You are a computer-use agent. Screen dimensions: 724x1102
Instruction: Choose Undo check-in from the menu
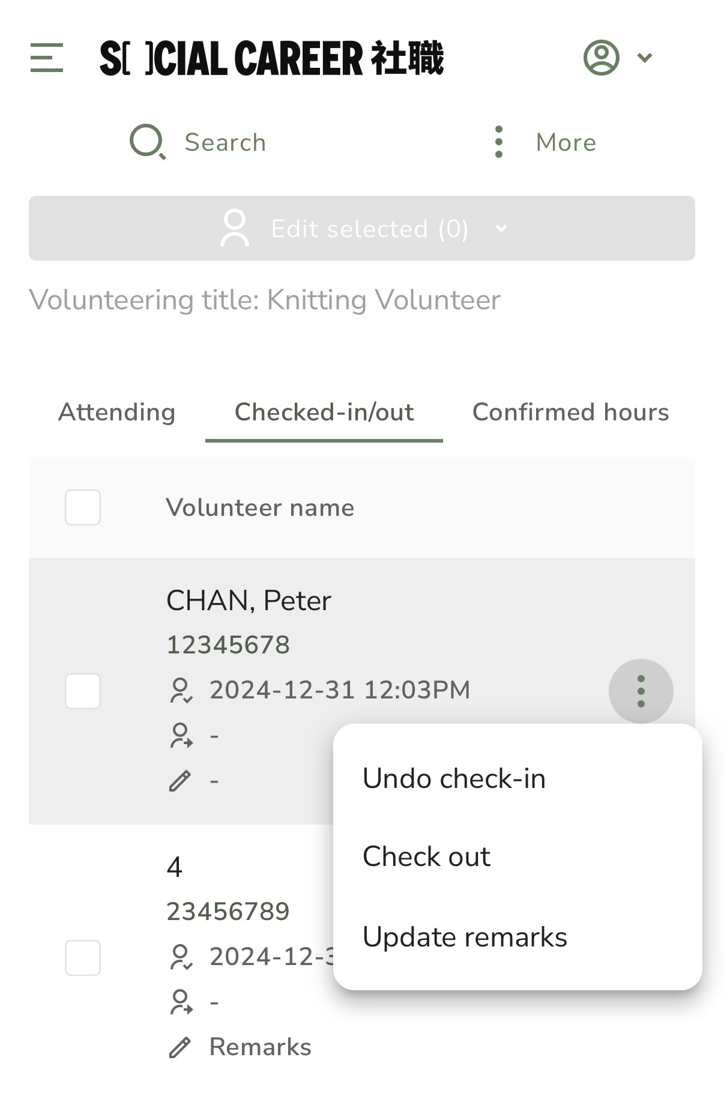[454, 779]
